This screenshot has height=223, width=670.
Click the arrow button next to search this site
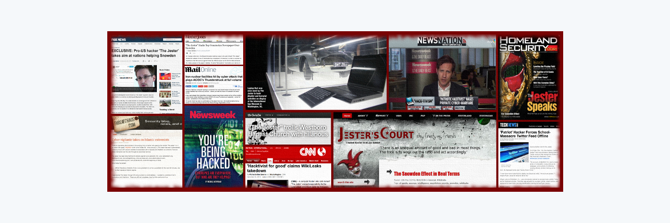tap(367, 182)
